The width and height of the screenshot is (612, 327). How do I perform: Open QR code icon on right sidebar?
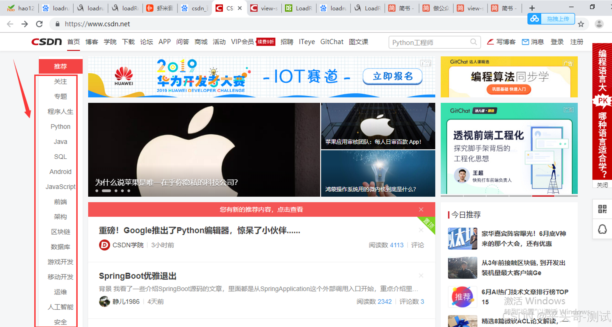click(602, 209)
